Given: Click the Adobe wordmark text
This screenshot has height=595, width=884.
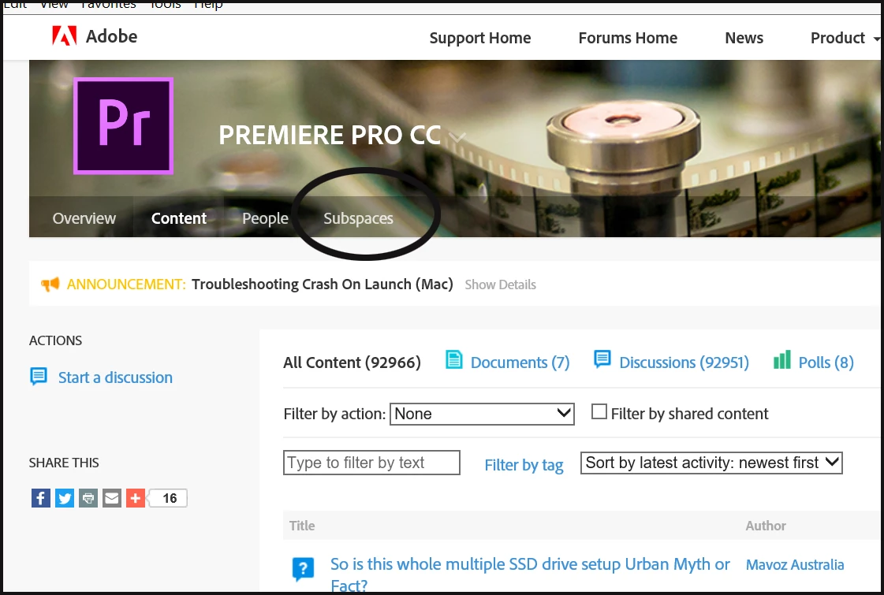Looking at the screenshot, I should pos(112,36).
